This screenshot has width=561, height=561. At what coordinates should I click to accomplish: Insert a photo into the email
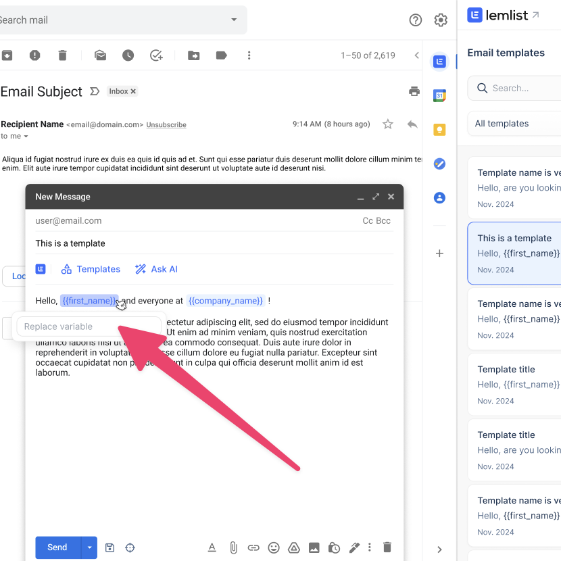click(x=314, y=547)
